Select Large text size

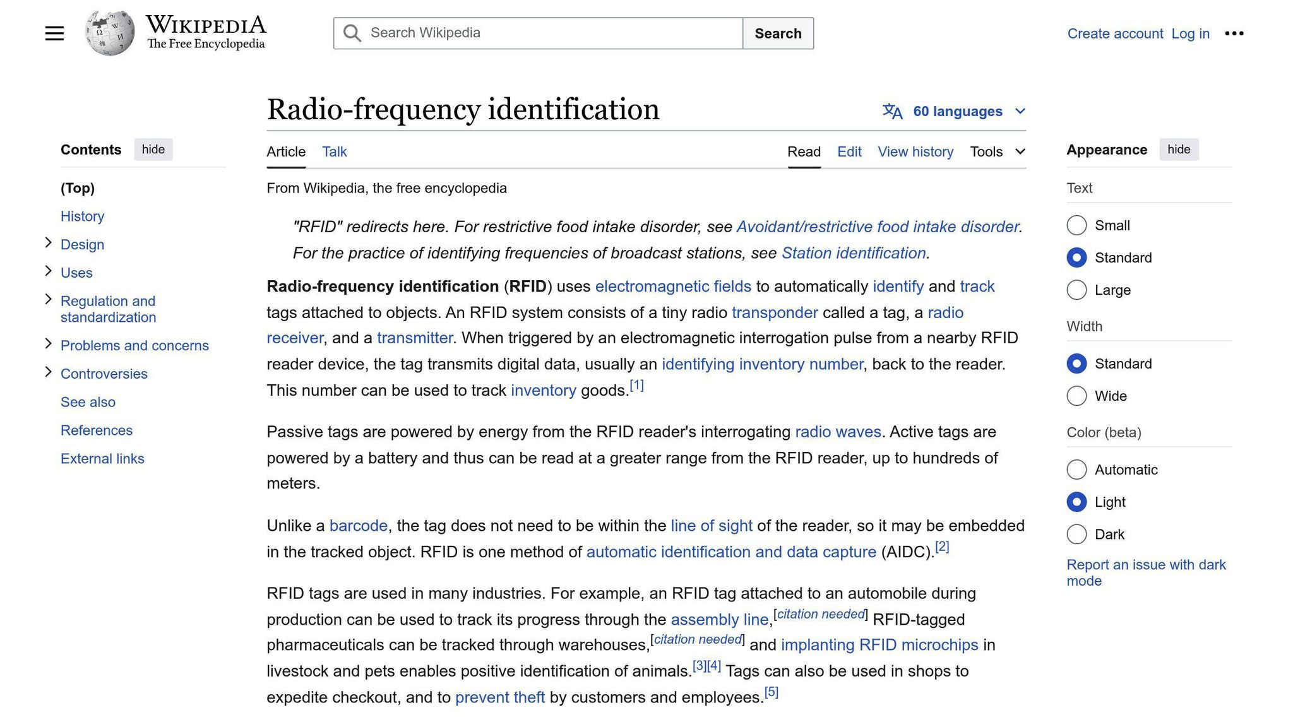pos(1076,290)
